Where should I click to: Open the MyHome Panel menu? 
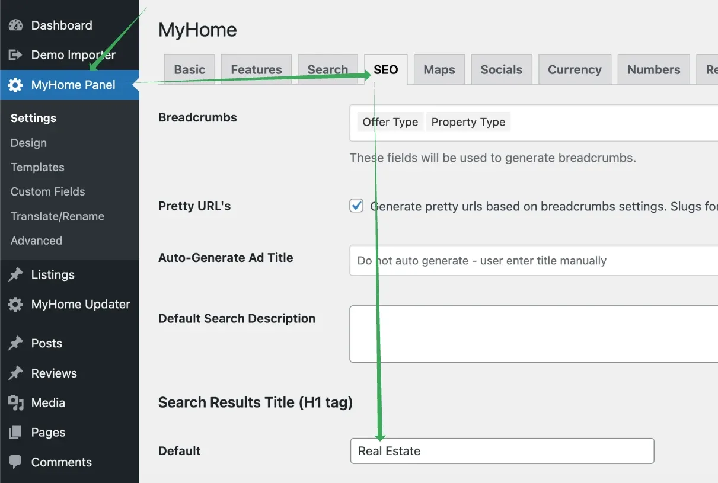[69, 85]
